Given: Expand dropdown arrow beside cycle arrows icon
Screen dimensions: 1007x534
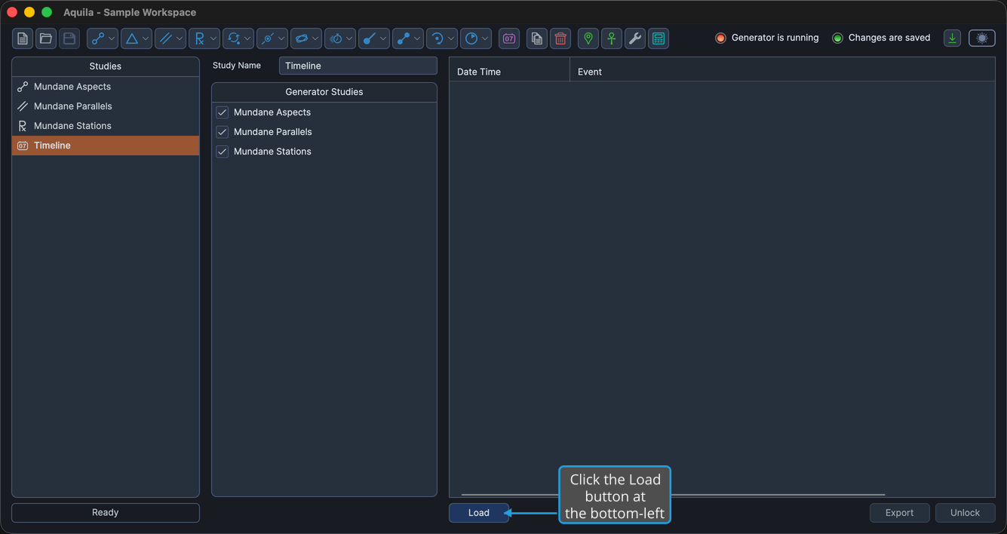Looking at the screenshot, I should (247, 38).
